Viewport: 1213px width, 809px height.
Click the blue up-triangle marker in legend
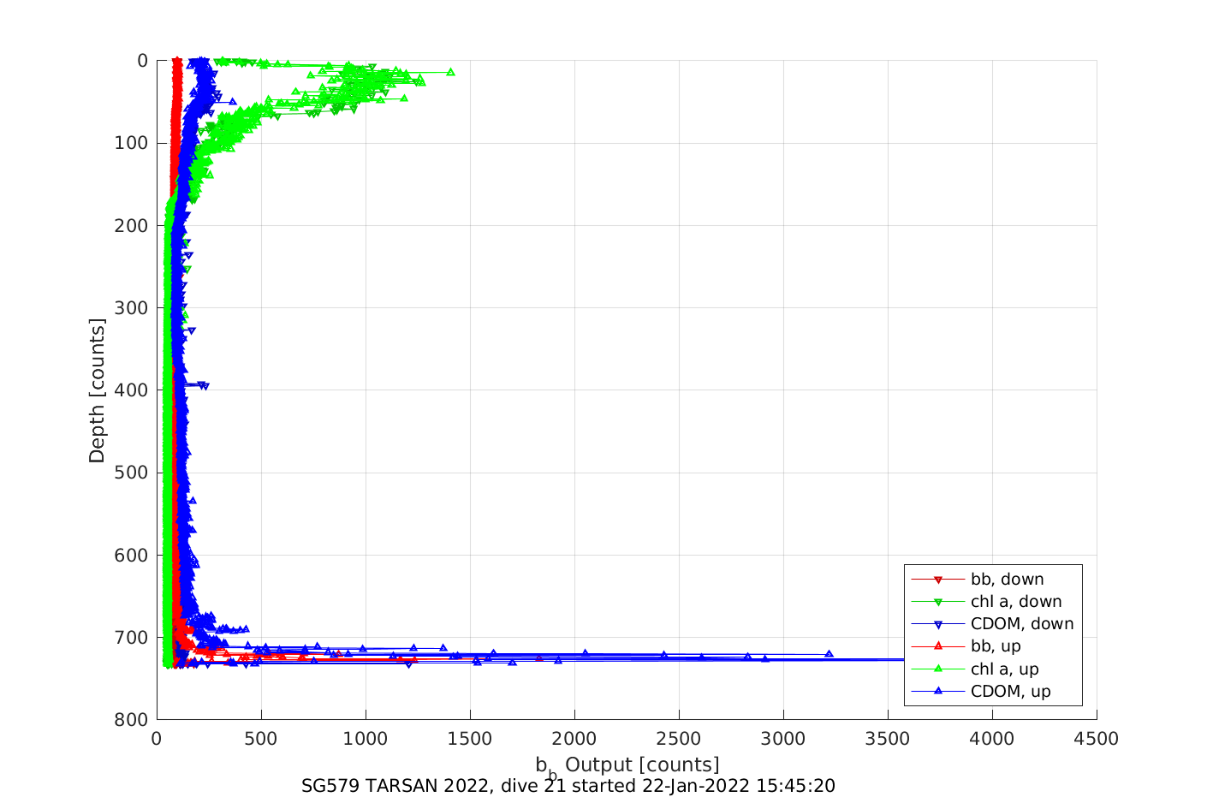tap(937, 691)
